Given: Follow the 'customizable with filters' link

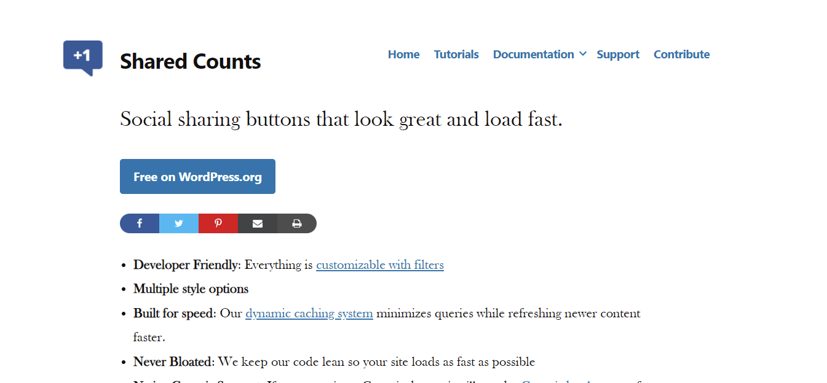Looking at the screenshot, I should click(380, 265).
